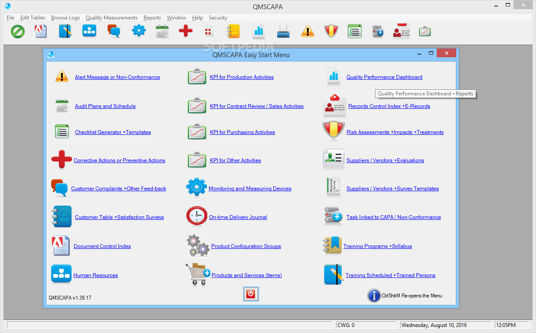
Task: Click the red cross icon beside Corrective Actions
Action: pos(62,160)
